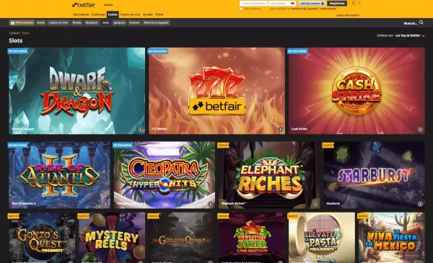
Task: Select the Casino tab
Action: (113, 14)
